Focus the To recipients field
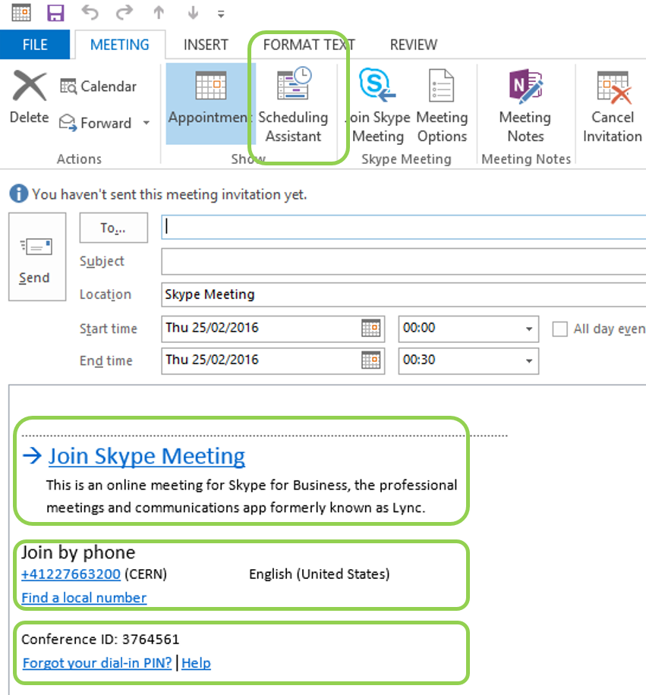The height and width of the screenshot is (695, 646). 404,227
